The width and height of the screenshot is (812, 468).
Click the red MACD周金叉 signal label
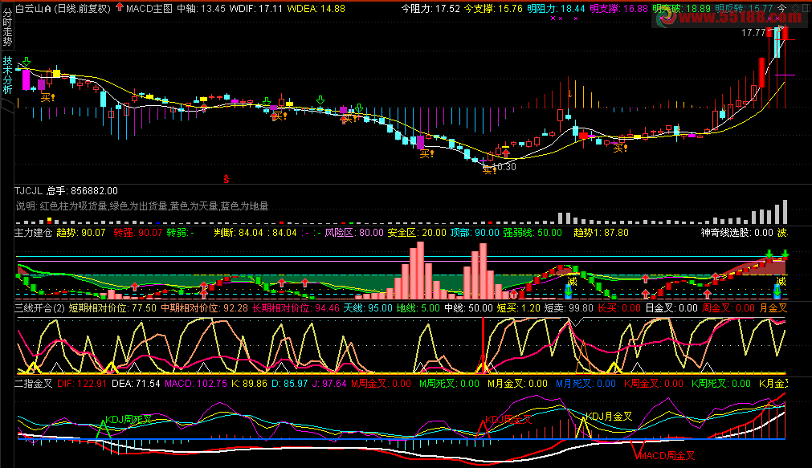tap(667, 456)
